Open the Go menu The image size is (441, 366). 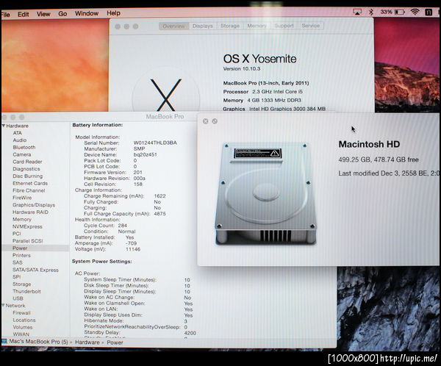coord(62,13)
